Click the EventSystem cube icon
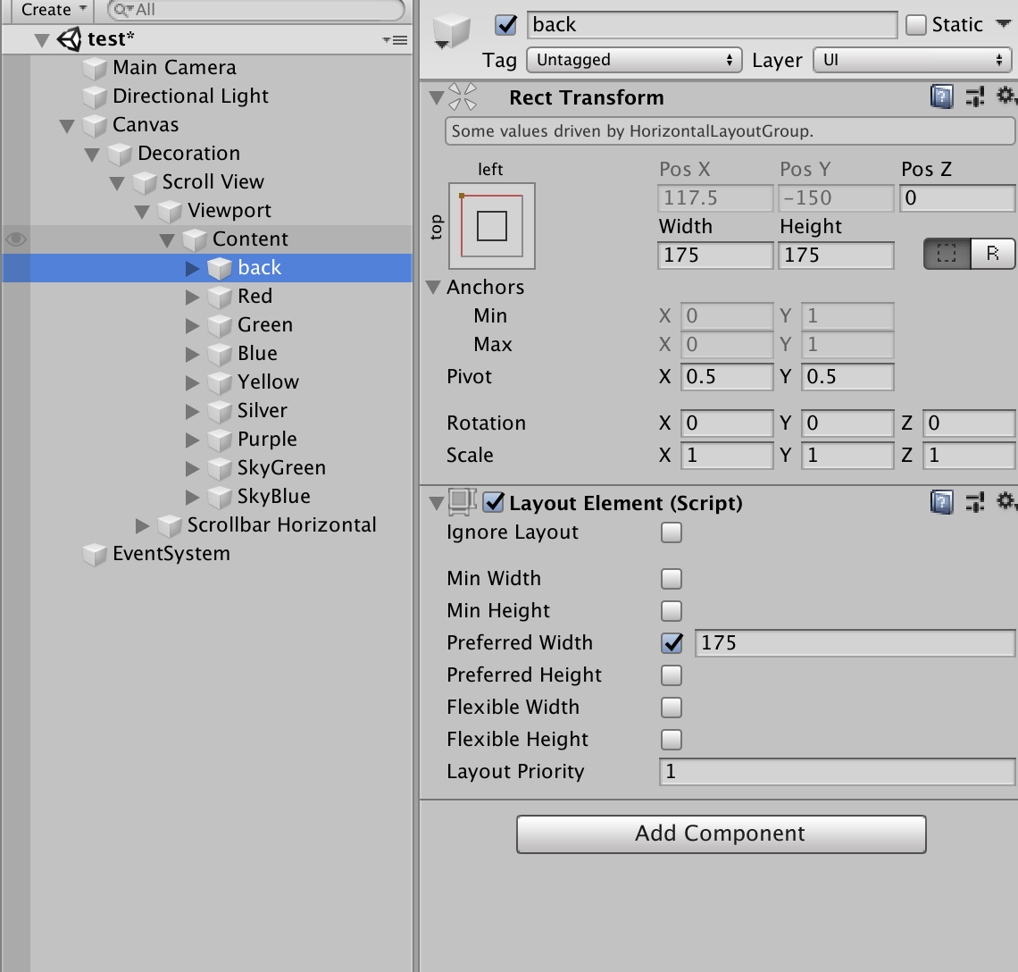This screenshot has width=1018, height=972. (95, 554)
